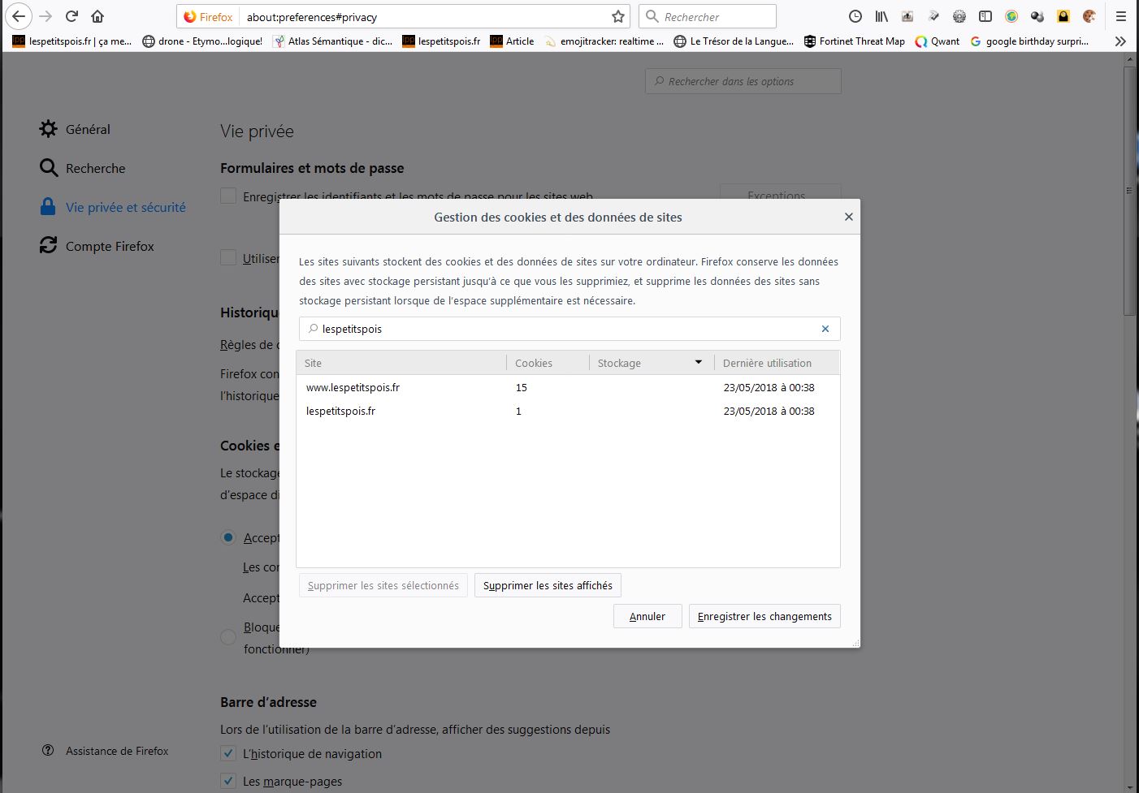Select the block cookies radio button
This screenshot has width=1139, height=793.
point(228,637)
